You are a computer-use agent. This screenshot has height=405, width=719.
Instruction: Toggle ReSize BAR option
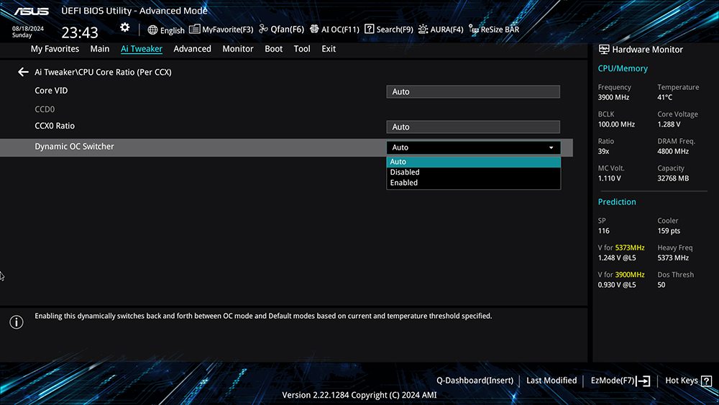[494, 30]
